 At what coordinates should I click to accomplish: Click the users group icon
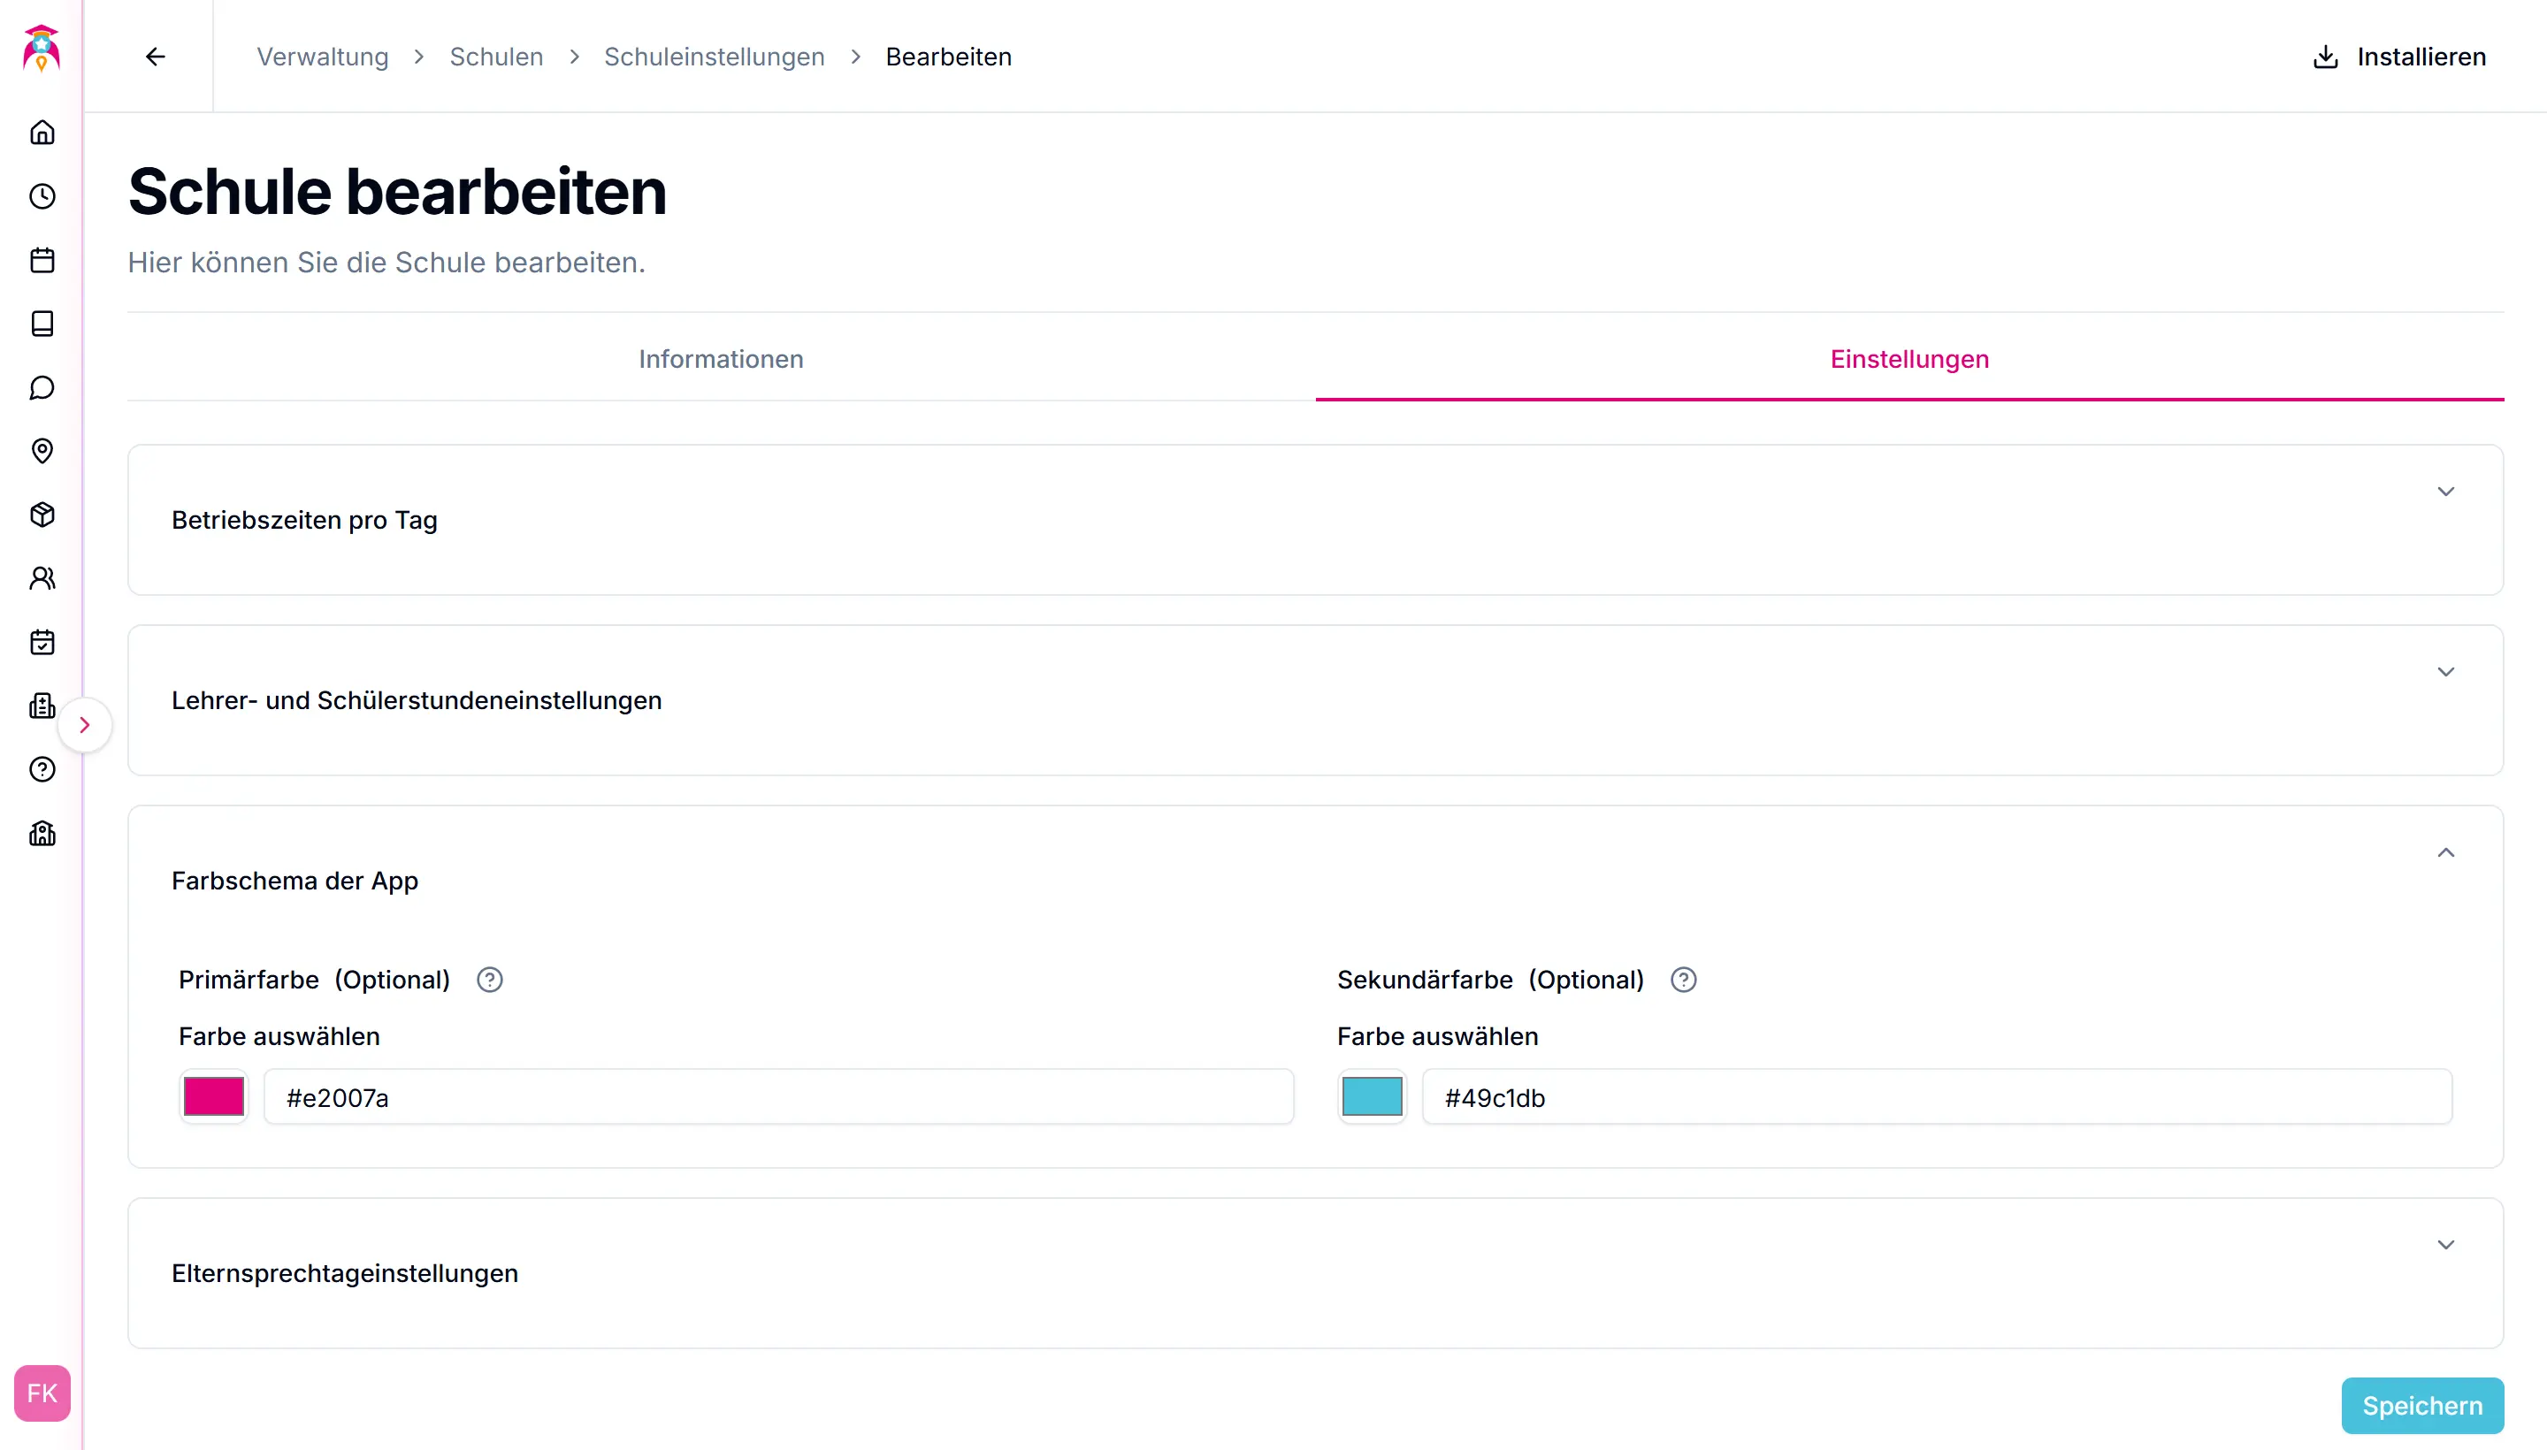click(42, 578)
